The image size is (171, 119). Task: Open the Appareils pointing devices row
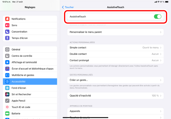pos(115,111)
